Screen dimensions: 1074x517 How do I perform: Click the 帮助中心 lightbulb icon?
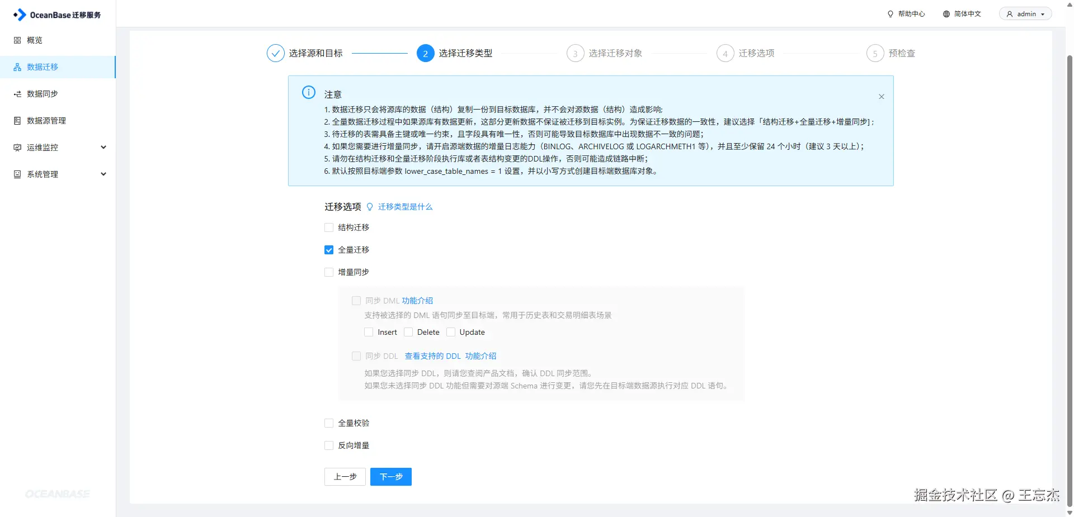(891, 14)
